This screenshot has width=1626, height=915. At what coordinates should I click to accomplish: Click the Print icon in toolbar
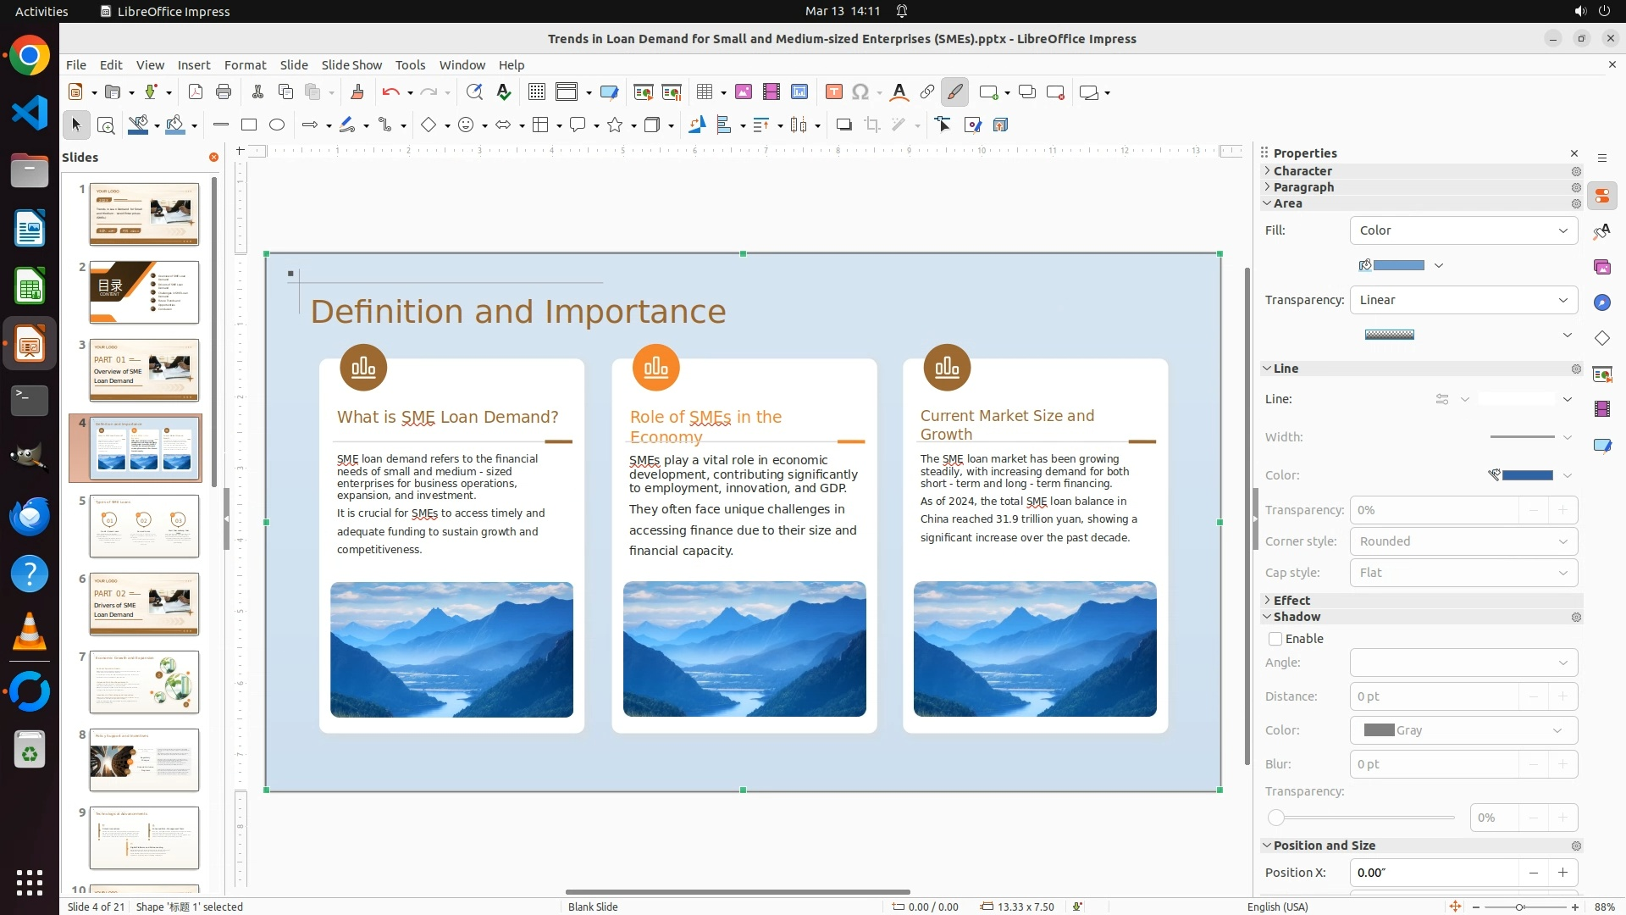(224, 92)
